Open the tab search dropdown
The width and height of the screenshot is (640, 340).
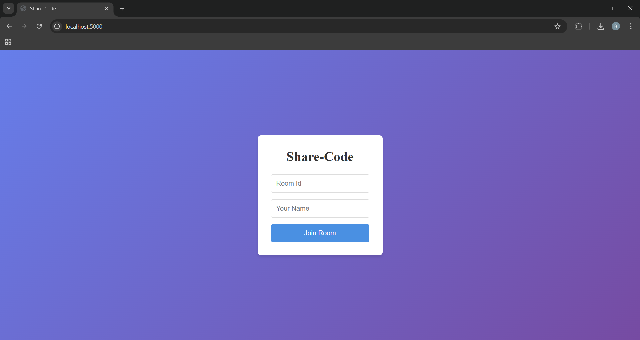[8, 8]
